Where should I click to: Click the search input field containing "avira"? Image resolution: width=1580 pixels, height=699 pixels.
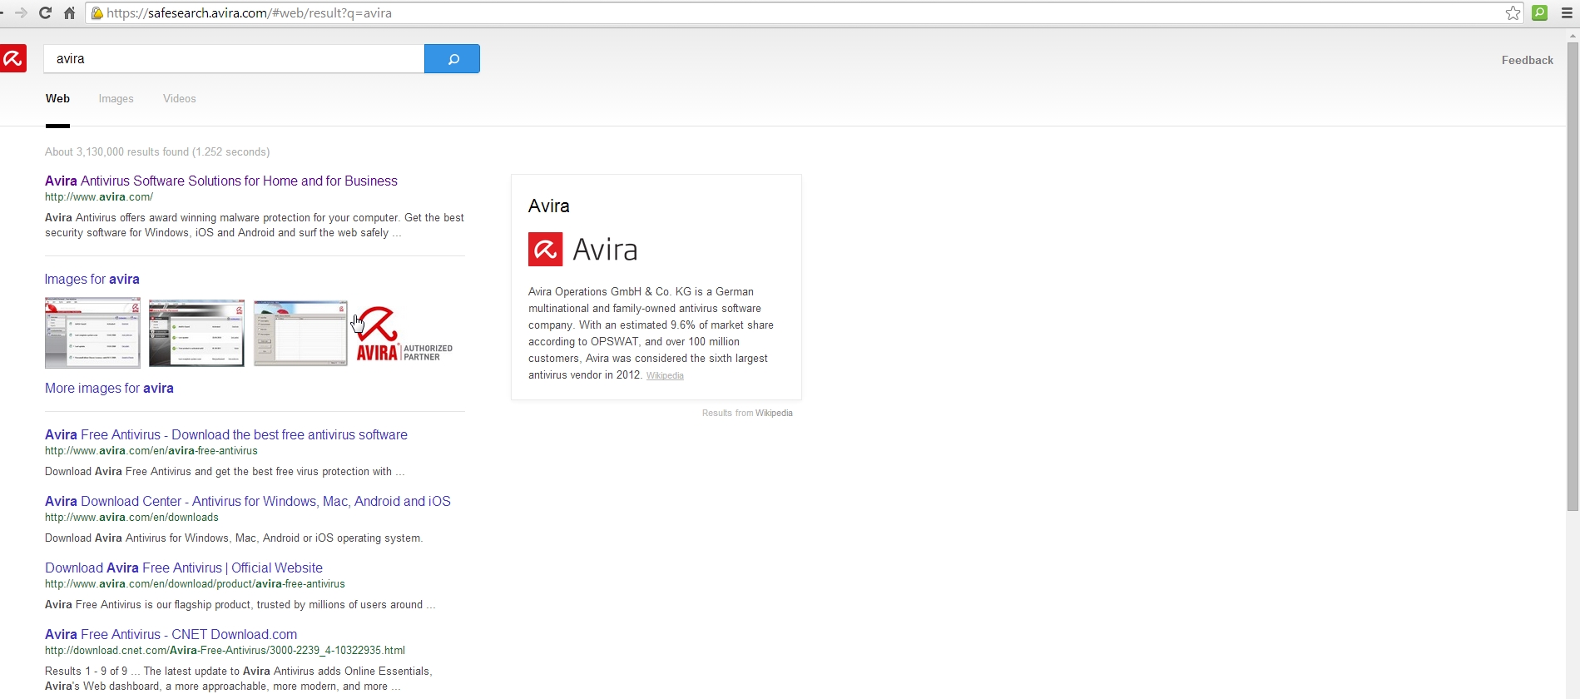click(x=234, y=59)
